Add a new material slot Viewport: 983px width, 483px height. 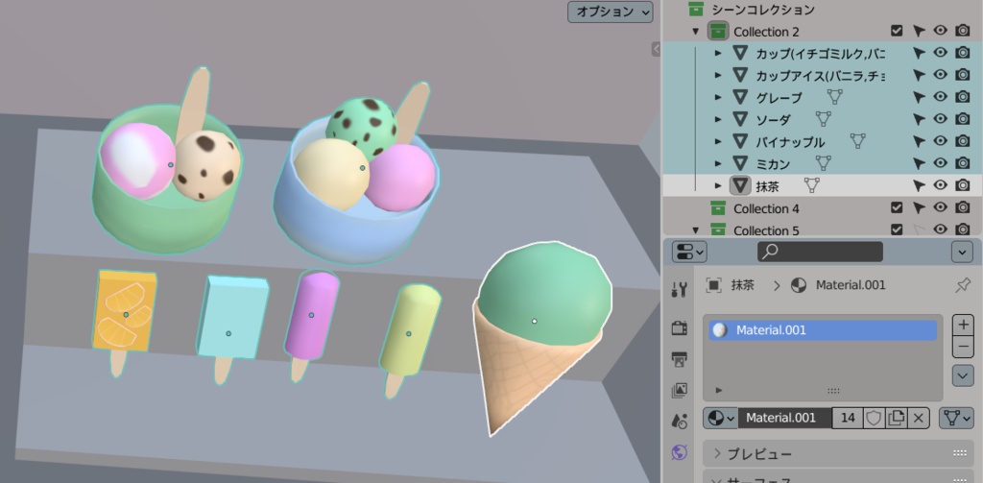963,325
